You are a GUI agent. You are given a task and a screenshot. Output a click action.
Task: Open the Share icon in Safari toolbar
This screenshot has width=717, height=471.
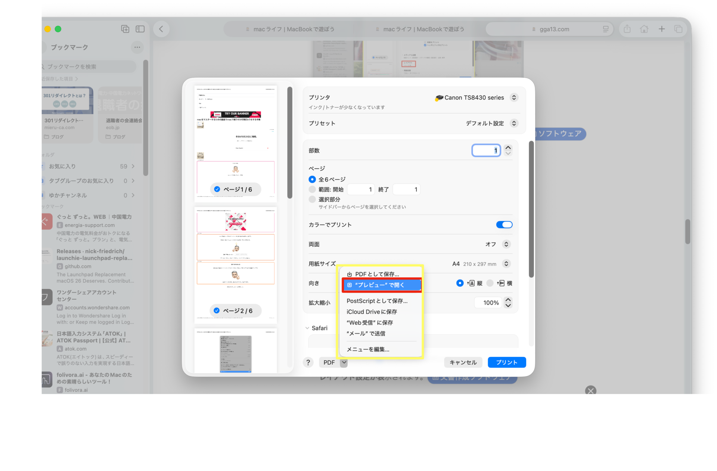[627, 29]
